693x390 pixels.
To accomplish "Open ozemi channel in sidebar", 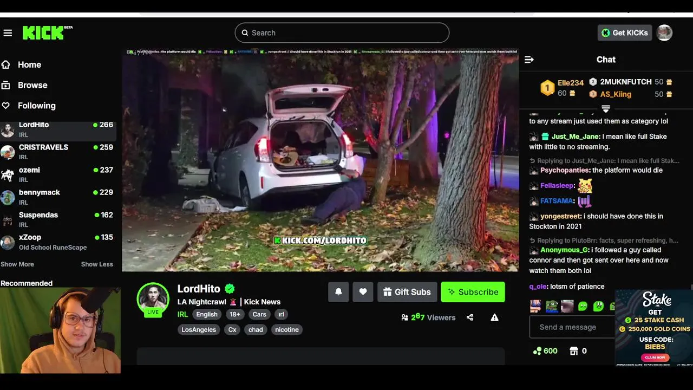I will pyautogui.click(x=57, y=174).
